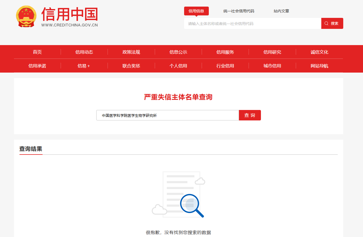Select the 信用信息 search tab

pyautogui.click(x=196, y=11)
